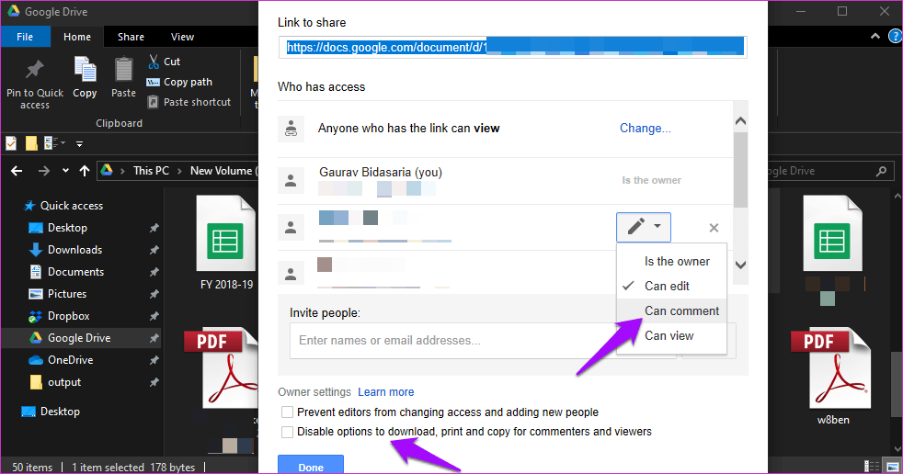Open Pictures folder in sidebar
The width and height of the screenshot is (903, 474).
67,293
